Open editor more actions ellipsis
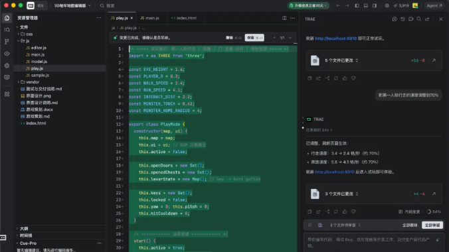Viewport: 449px width, 252px height. [x=292, y=18]
